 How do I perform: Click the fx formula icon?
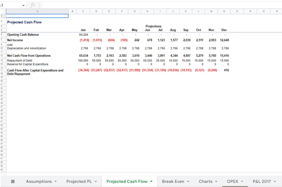coord(33,5)
